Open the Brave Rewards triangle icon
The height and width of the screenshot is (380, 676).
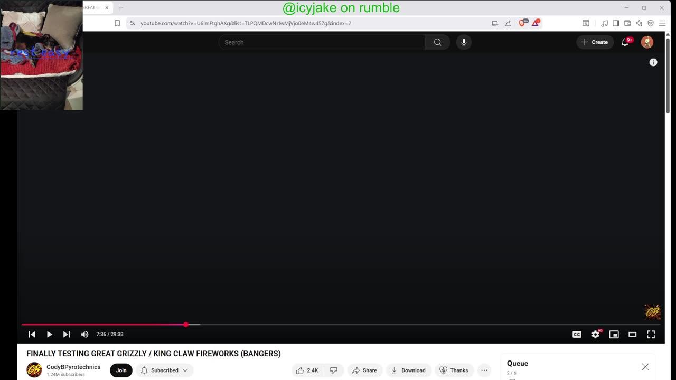(x=536, y=23)
